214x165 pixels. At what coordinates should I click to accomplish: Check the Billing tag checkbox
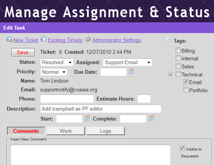[178, 50]
